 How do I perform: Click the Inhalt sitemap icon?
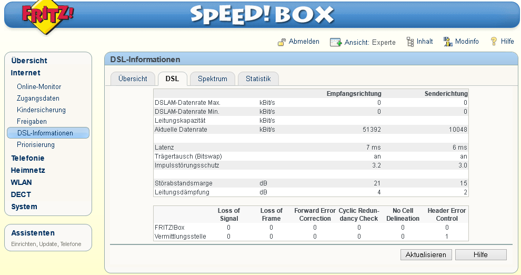click(410, 42)
